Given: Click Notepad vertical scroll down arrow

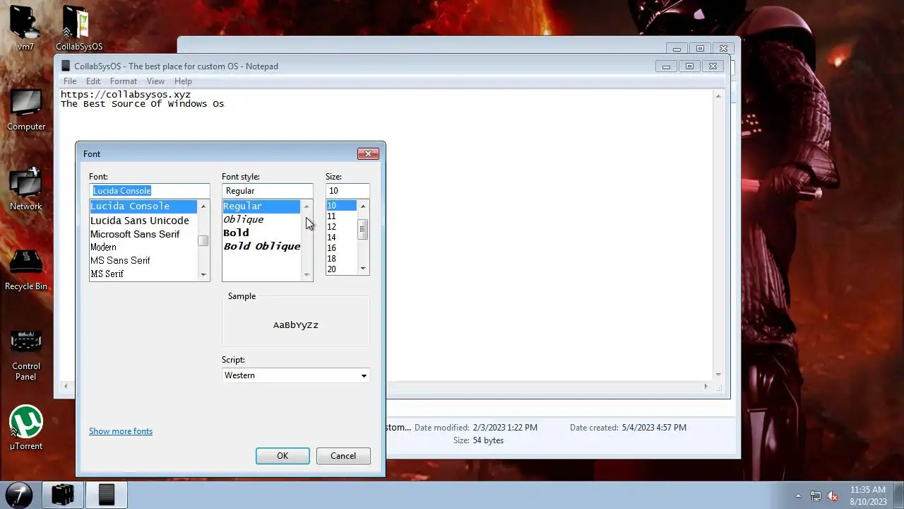Looking at the screenshot, I should point(719,375).
